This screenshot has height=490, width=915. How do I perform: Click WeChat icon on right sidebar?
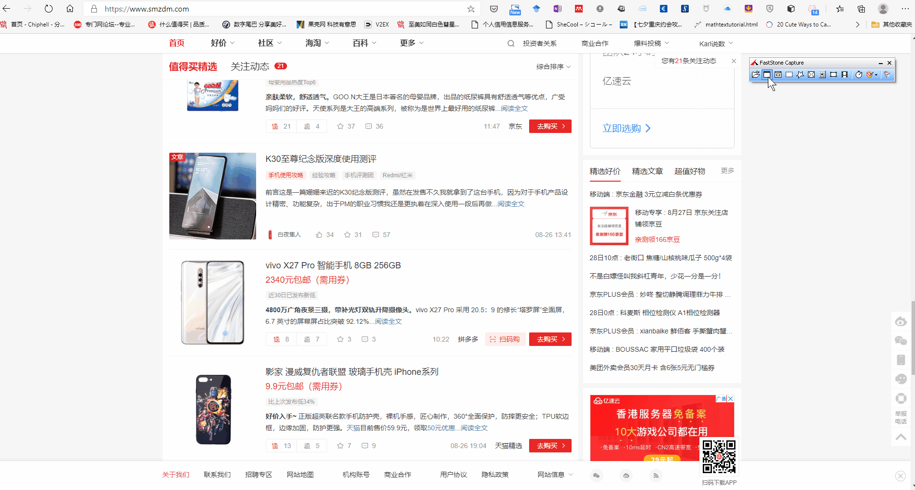(x=901, y=341)
